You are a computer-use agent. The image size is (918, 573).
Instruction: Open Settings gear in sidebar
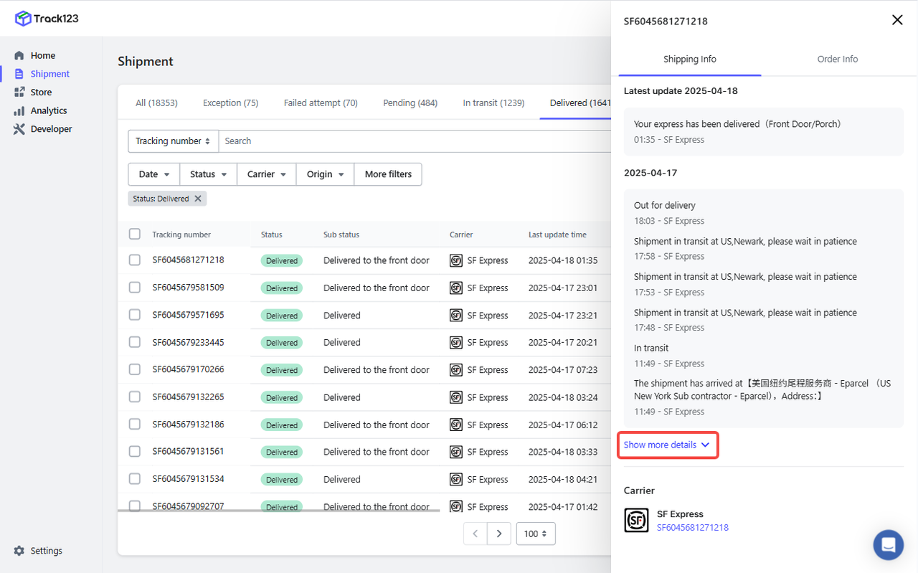(19, 551)
